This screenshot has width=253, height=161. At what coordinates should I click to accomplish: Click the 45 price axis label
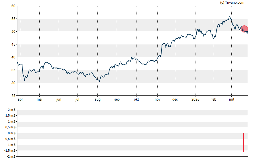click(13, 44)
